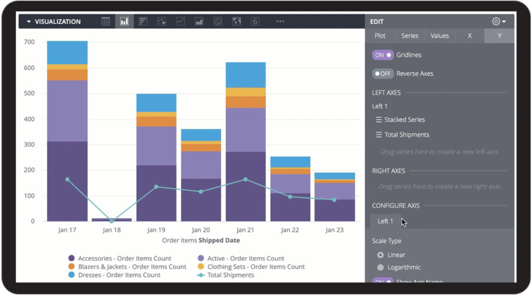Select the area chart visualization icon
Viewport: 532px width, 296px height.
[x=199, y=21]
